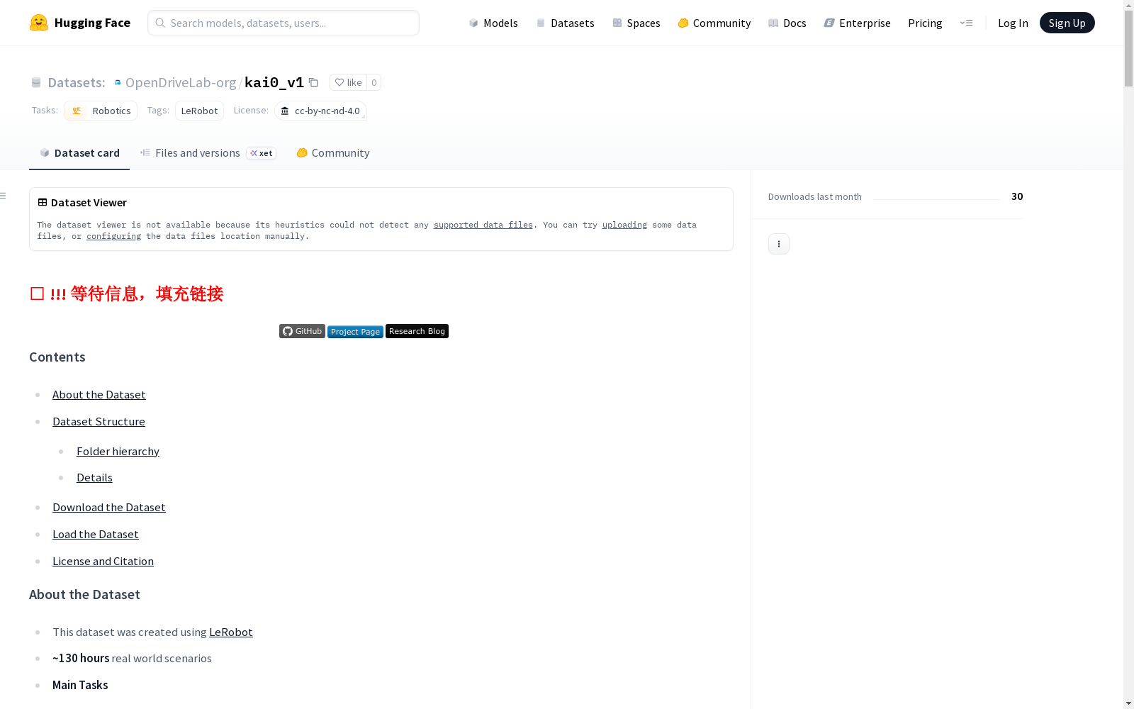
Task: Jump to Download the Dataset section
Action: [109, 507]
